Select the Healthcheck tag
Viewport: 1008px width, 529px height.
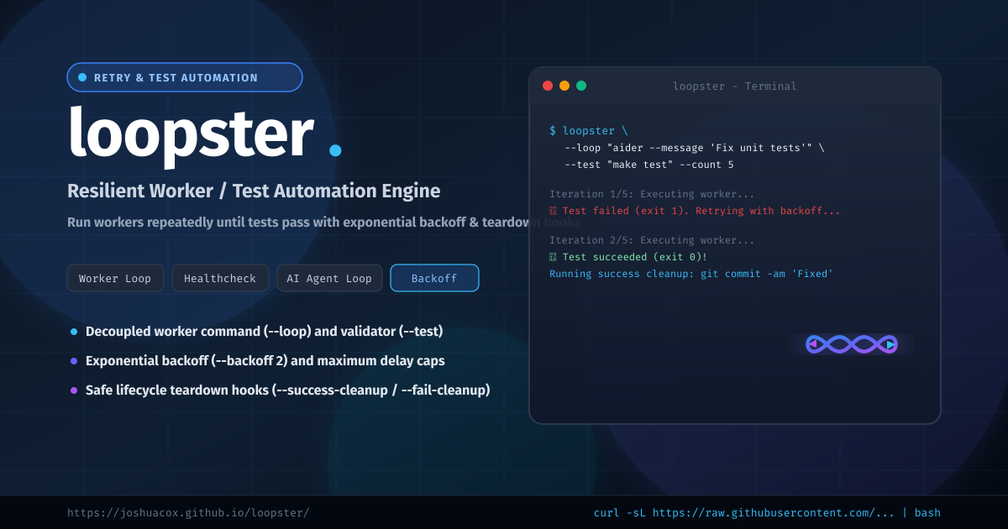point(220,278)
